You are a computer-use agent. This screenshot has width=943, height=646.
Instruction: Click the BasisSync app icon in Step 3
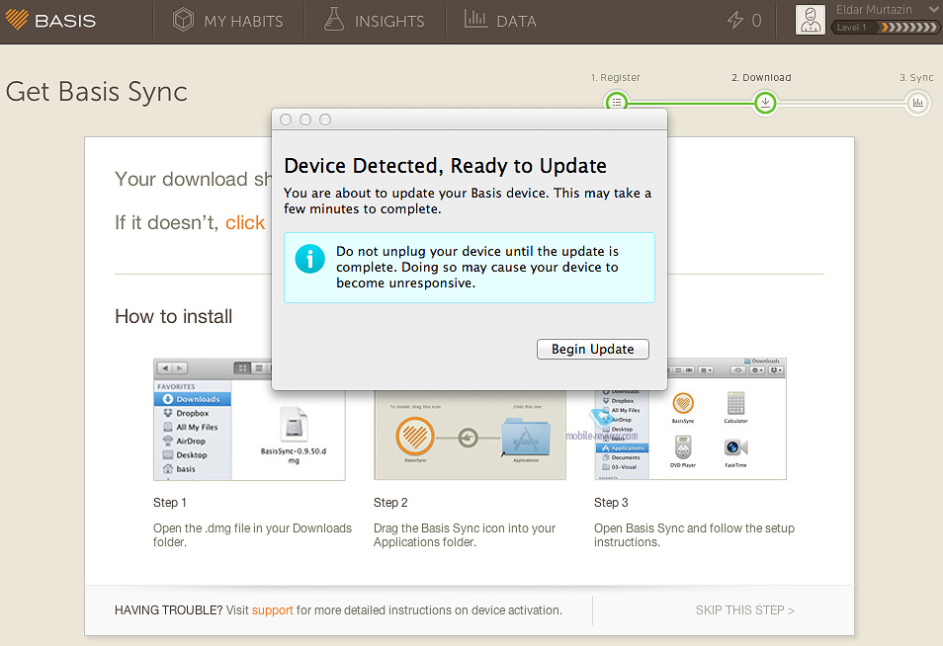point(683,403)
